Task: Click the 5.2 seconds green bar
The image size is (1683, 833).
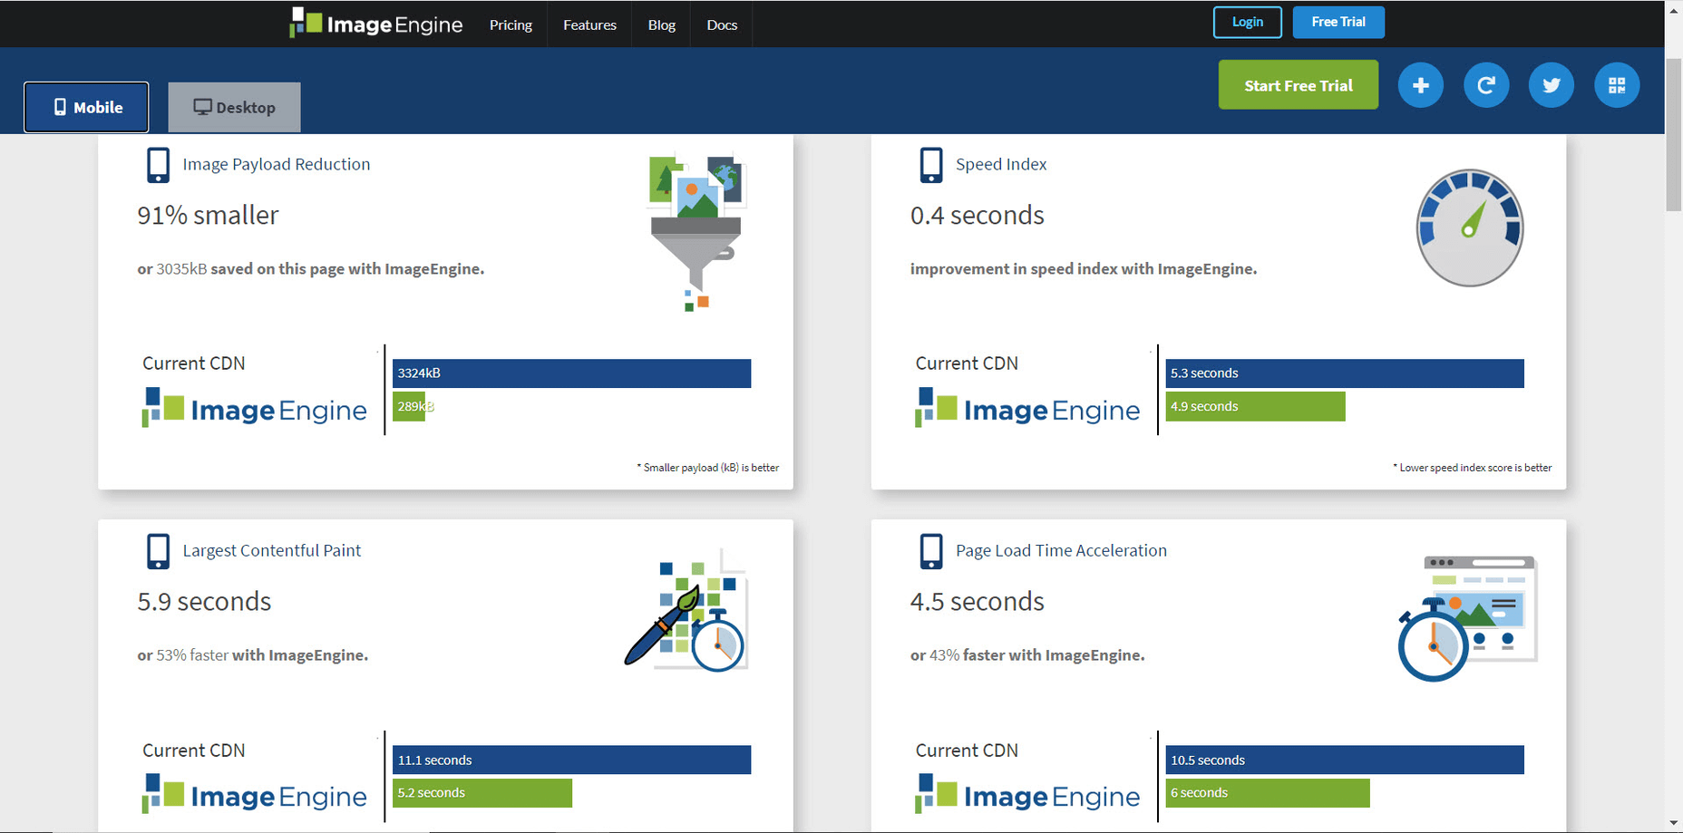Action: click(482, 792)
